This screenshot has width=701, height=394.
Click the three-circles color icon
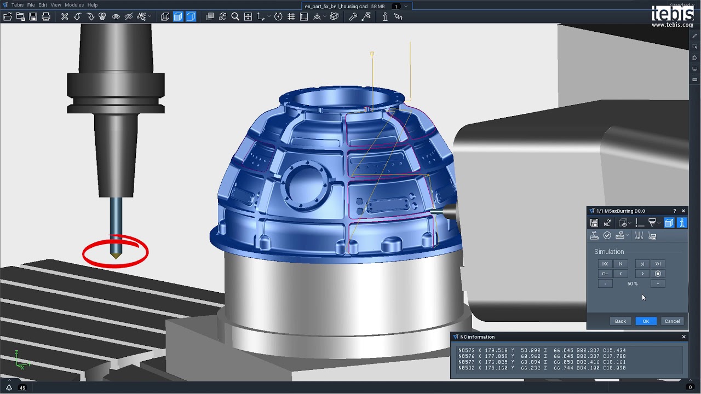[102, 16]
